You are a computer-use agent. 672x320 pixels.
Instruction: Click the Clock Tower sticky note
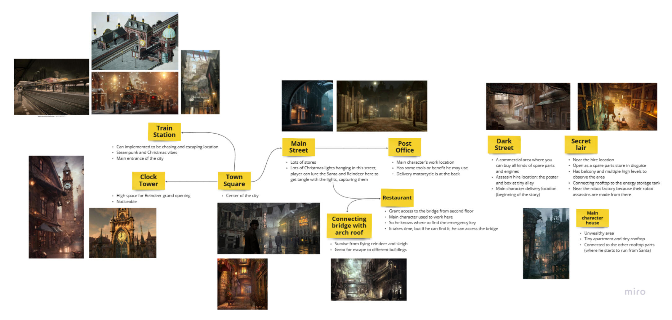[x=148, y=180]
